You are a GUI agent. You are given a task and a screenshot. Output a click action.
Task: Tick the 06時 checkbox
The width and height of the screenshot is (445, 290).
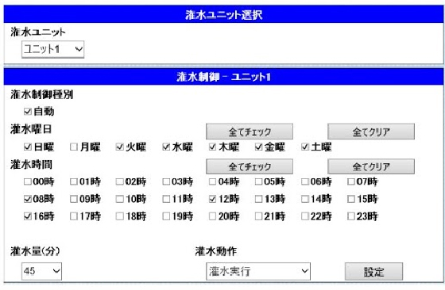point(305,181)
